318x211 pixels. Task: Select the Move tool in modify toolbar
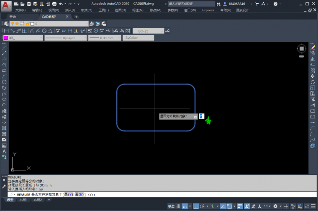(313, 76)
